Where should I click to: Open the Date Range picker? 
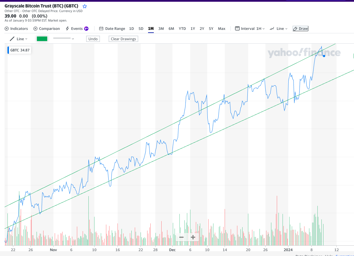pyautogui.click(x=112, y=28)
